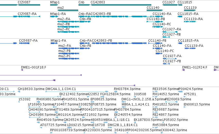Viewport: 219px width, 134px height.
Task: Click the CG5687-RA transcript label
Action: 27,14
